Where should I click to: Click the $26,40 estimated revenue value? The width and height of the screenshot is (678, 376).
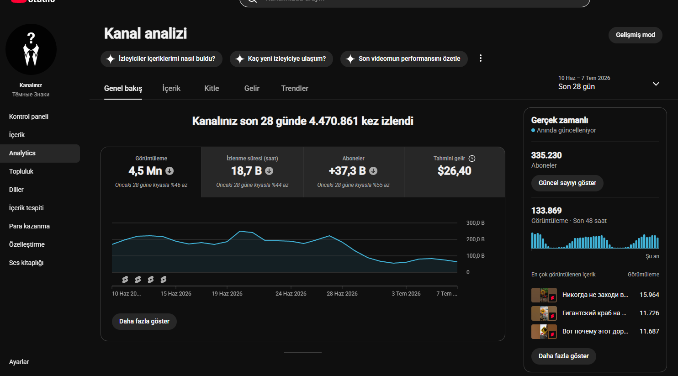(x=455, y=171)
